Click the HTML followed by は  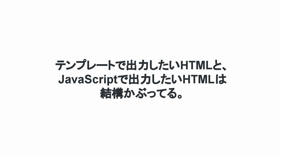199,80
